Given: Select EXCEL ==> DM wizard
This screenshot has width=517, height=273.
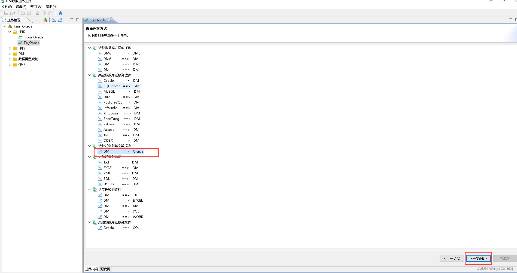Looking at the screenshot, I should pos(118,168).
